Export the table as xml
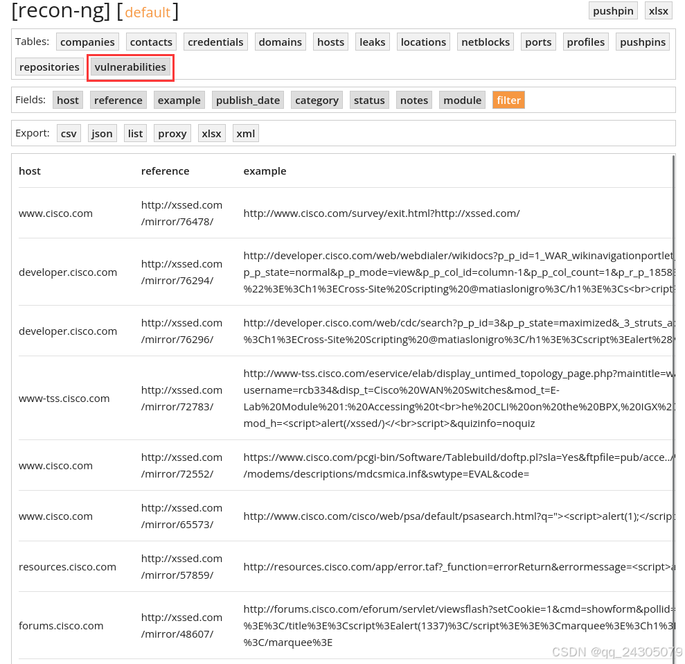 pyautogui.click(x=245, y=133)
